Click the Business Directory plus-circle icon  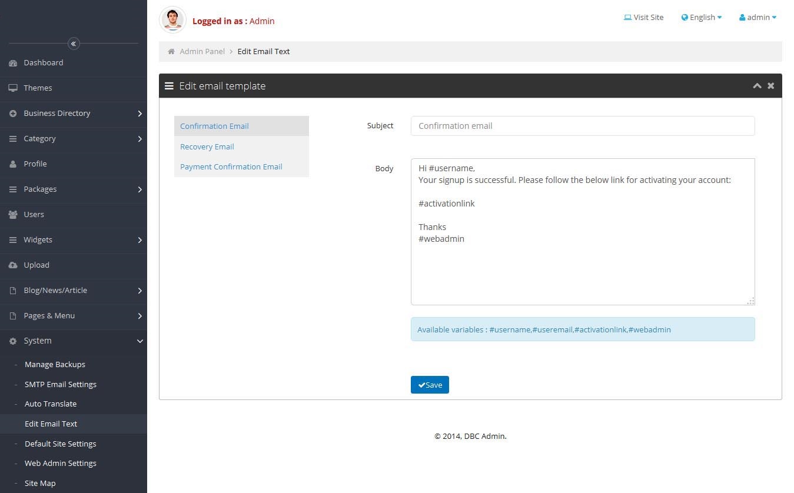(13, 114)
